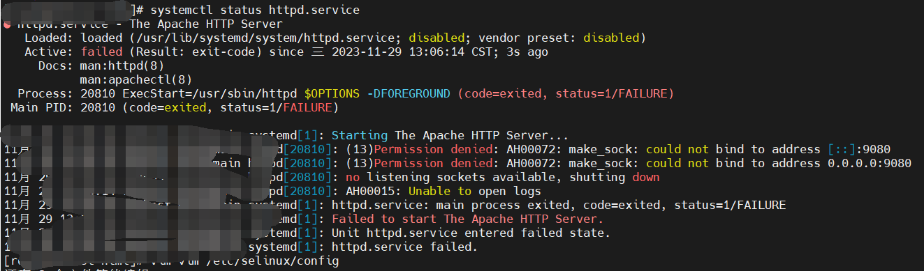Viewport: 924px width, 271px height.
Task: Click the 'httpd.service failed.' log line
Action: pos(404,247)
